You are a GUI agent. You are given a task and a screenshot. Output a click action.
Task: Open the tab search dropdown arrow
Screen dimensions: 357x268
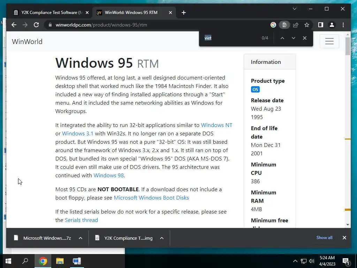point(294,9)
